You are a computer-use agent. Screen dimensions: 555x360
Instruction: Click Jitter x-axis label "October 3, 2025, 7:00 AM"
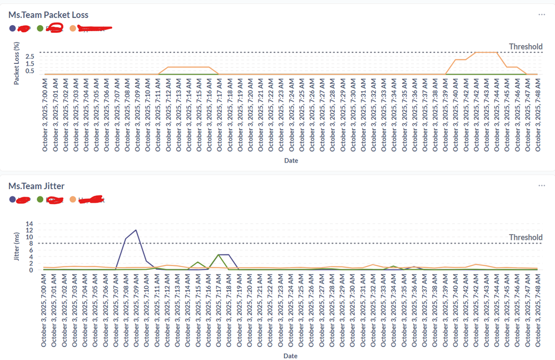43,310
